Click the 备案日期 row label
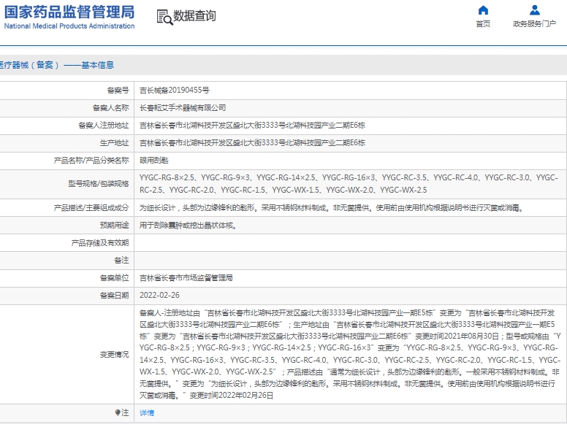This screenshot has width=567, height=427. (x=114, y=295)
